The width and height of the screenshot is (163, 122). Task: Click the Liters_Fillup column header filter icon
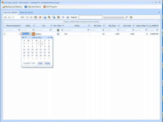147,26
